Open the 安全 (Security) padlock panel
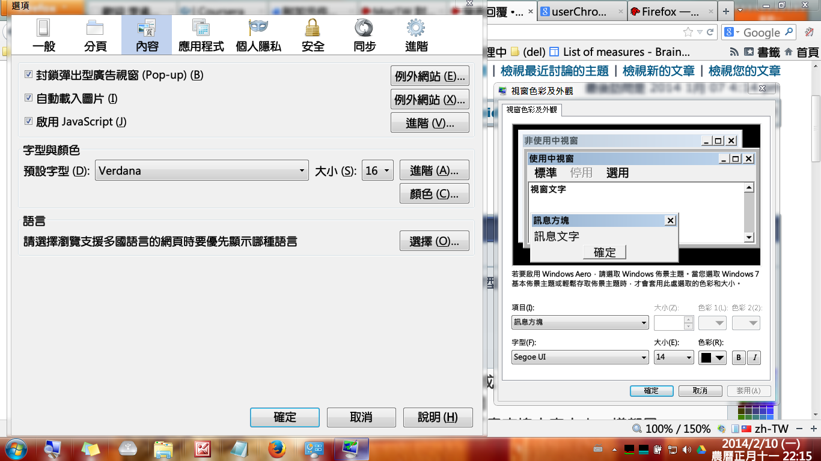 [x=313, y=35]
